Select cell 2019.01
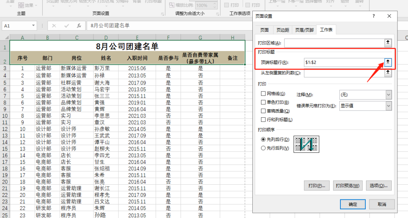Viewport: 408px width, 218px height. (137, 103)
